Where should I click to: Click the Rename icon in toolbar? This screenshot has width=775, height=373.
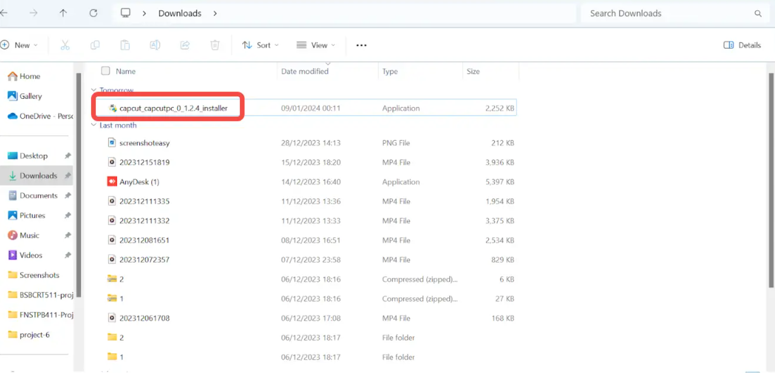[x=155, y=45]
